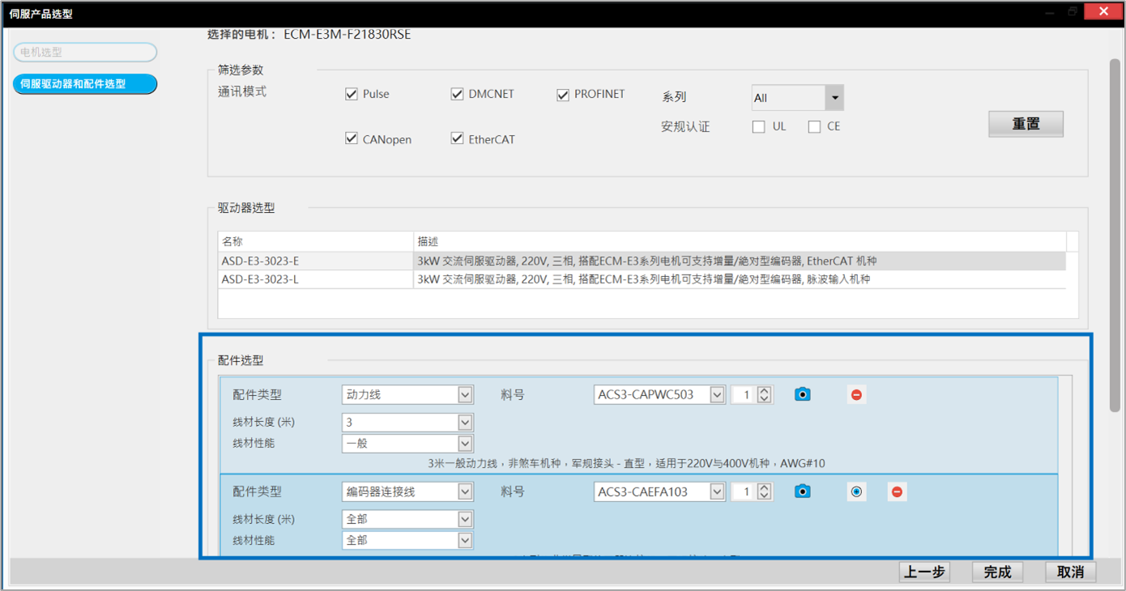Click the blue circular icon for ACS3-CAEFA103
1126x591 pixels.
(856, 492)
